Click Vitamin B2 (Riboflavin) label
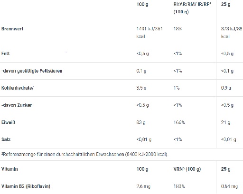 pyautogui.click(x=26, y=186)
